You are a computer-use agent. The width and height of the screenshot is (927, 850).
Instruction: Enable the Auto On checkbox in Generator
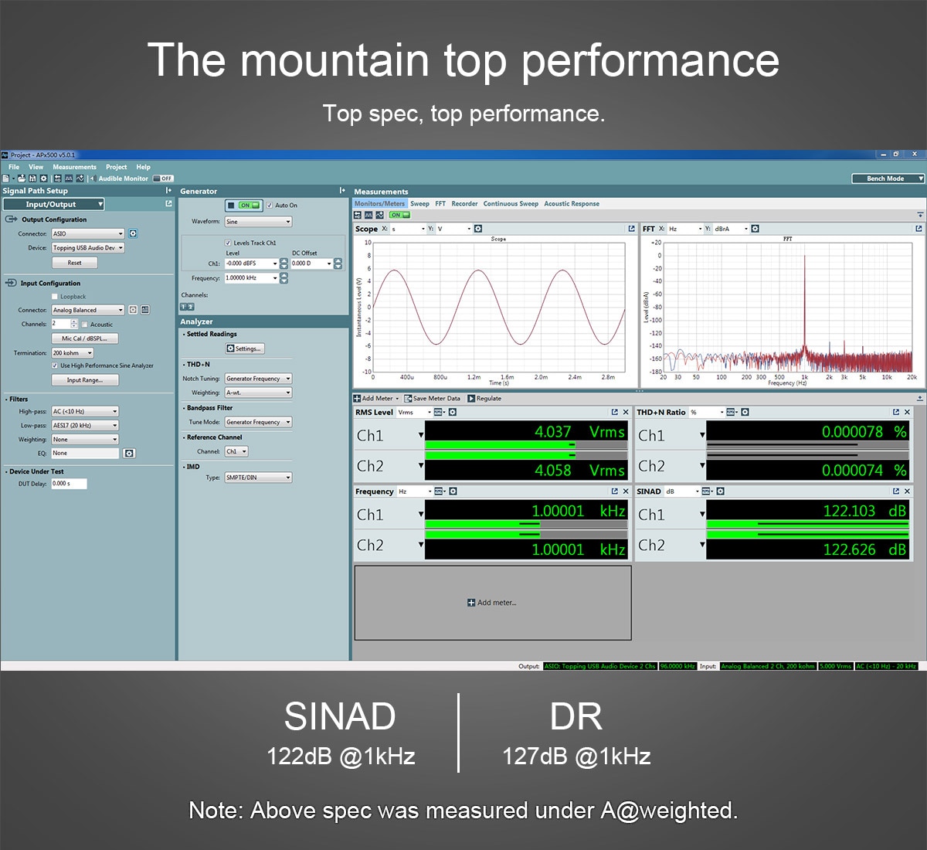(x=270, y=206)
